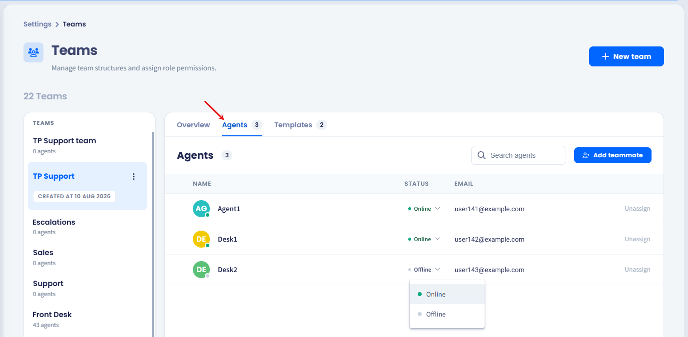This screenshot has width=688, height=337.
Task: Click the count badge beside Agents heading
Action: [x=227, y=155]
